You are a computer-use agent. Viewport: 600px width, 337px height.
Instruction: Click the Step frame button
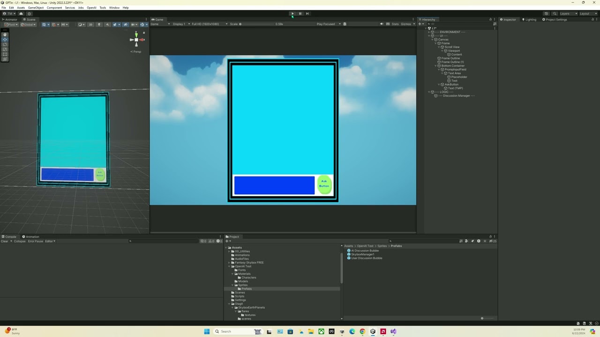pos(307,14)
